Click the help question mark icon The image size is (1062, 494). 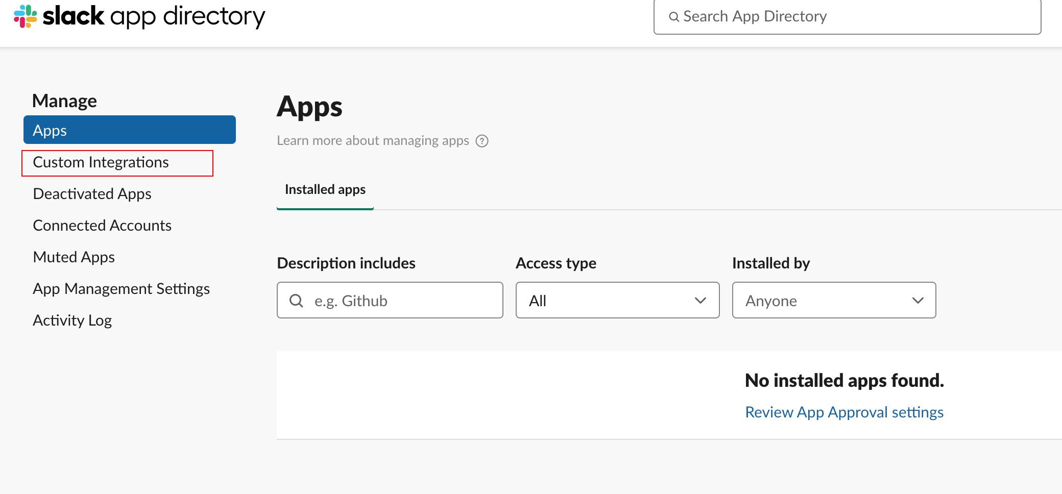tap(482, 141)
